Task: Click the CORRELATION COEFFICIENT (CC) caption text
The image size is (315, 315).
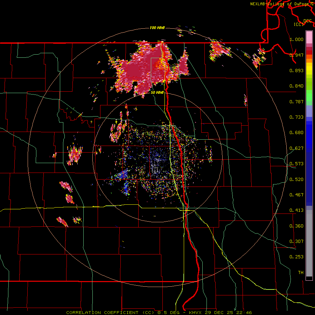Action: coord(110,313)
